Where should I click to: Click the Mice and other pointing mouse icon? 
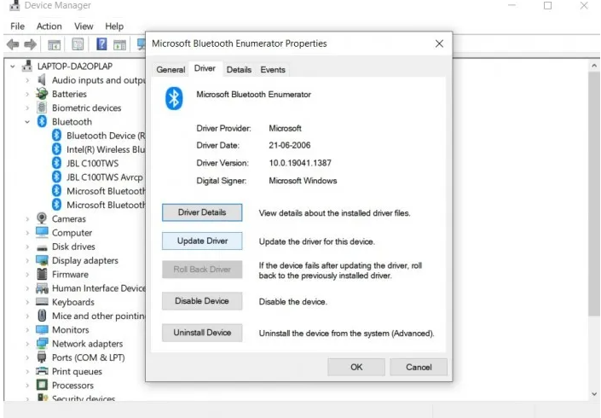[42, 316]
